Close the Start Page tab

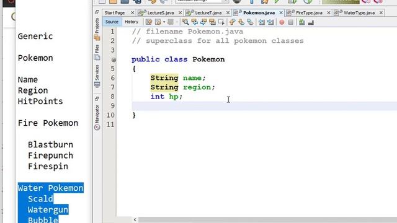click(x=132, y=12)
